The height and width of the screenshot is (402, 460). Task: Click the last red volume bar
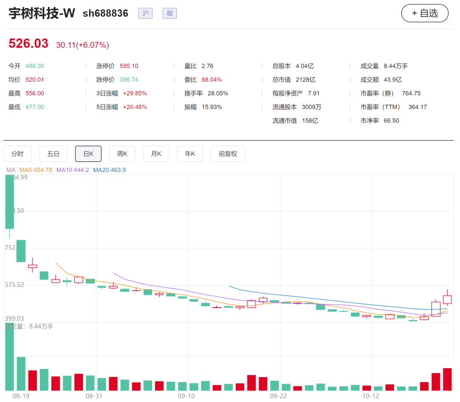[447, 379]
